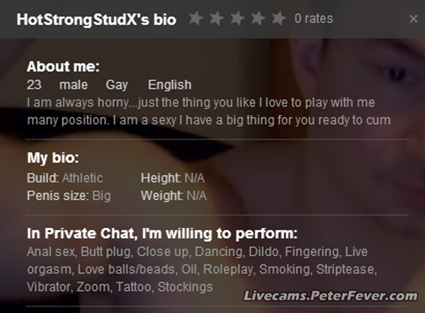The width and height of the screenshot is (425, 313).
Task: Close the bio panel with X
Action: [x=414, y=19]
